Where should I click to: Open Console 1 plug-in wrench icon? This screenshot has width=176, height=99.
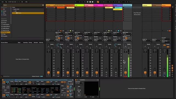click(79, 80)
